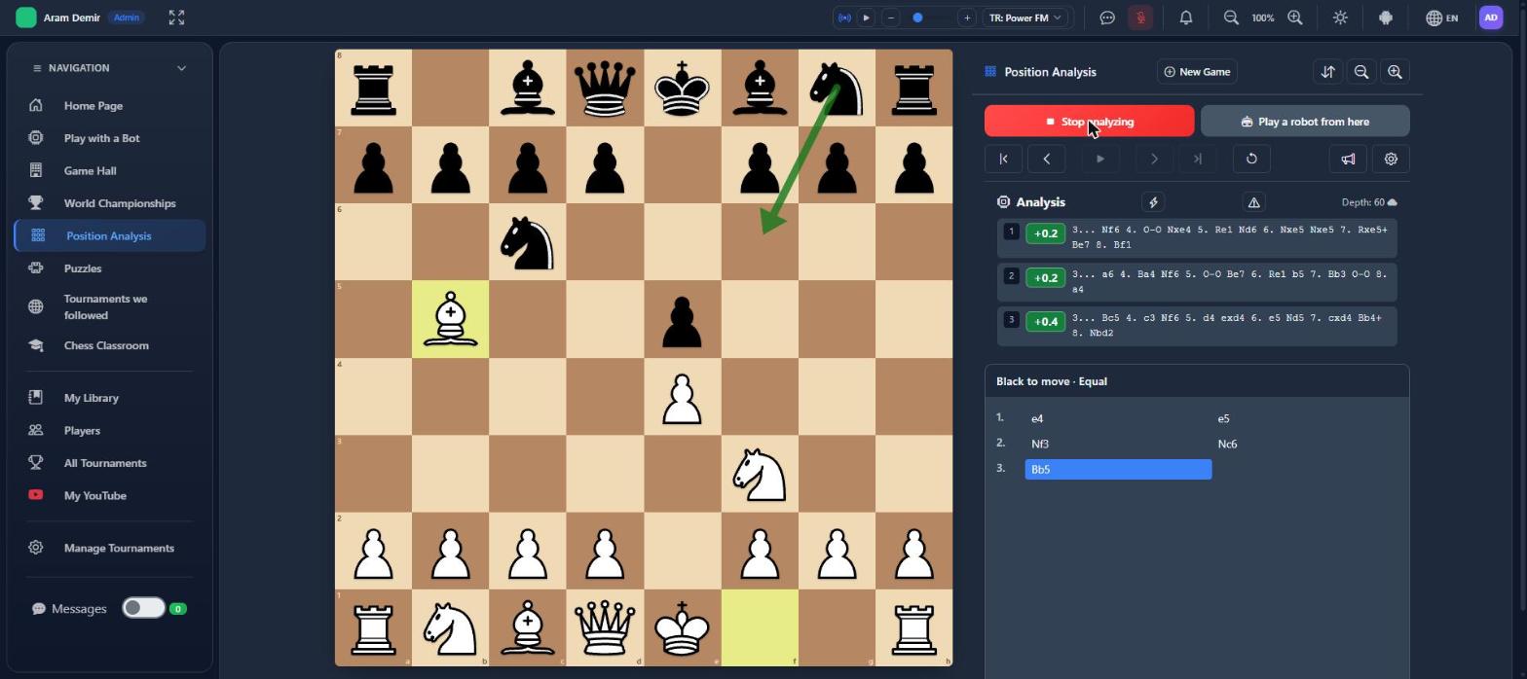Image resolution: width=1527 pixels, height=679 pixels.
Task: Open My Library
Action: coord(109,398)
